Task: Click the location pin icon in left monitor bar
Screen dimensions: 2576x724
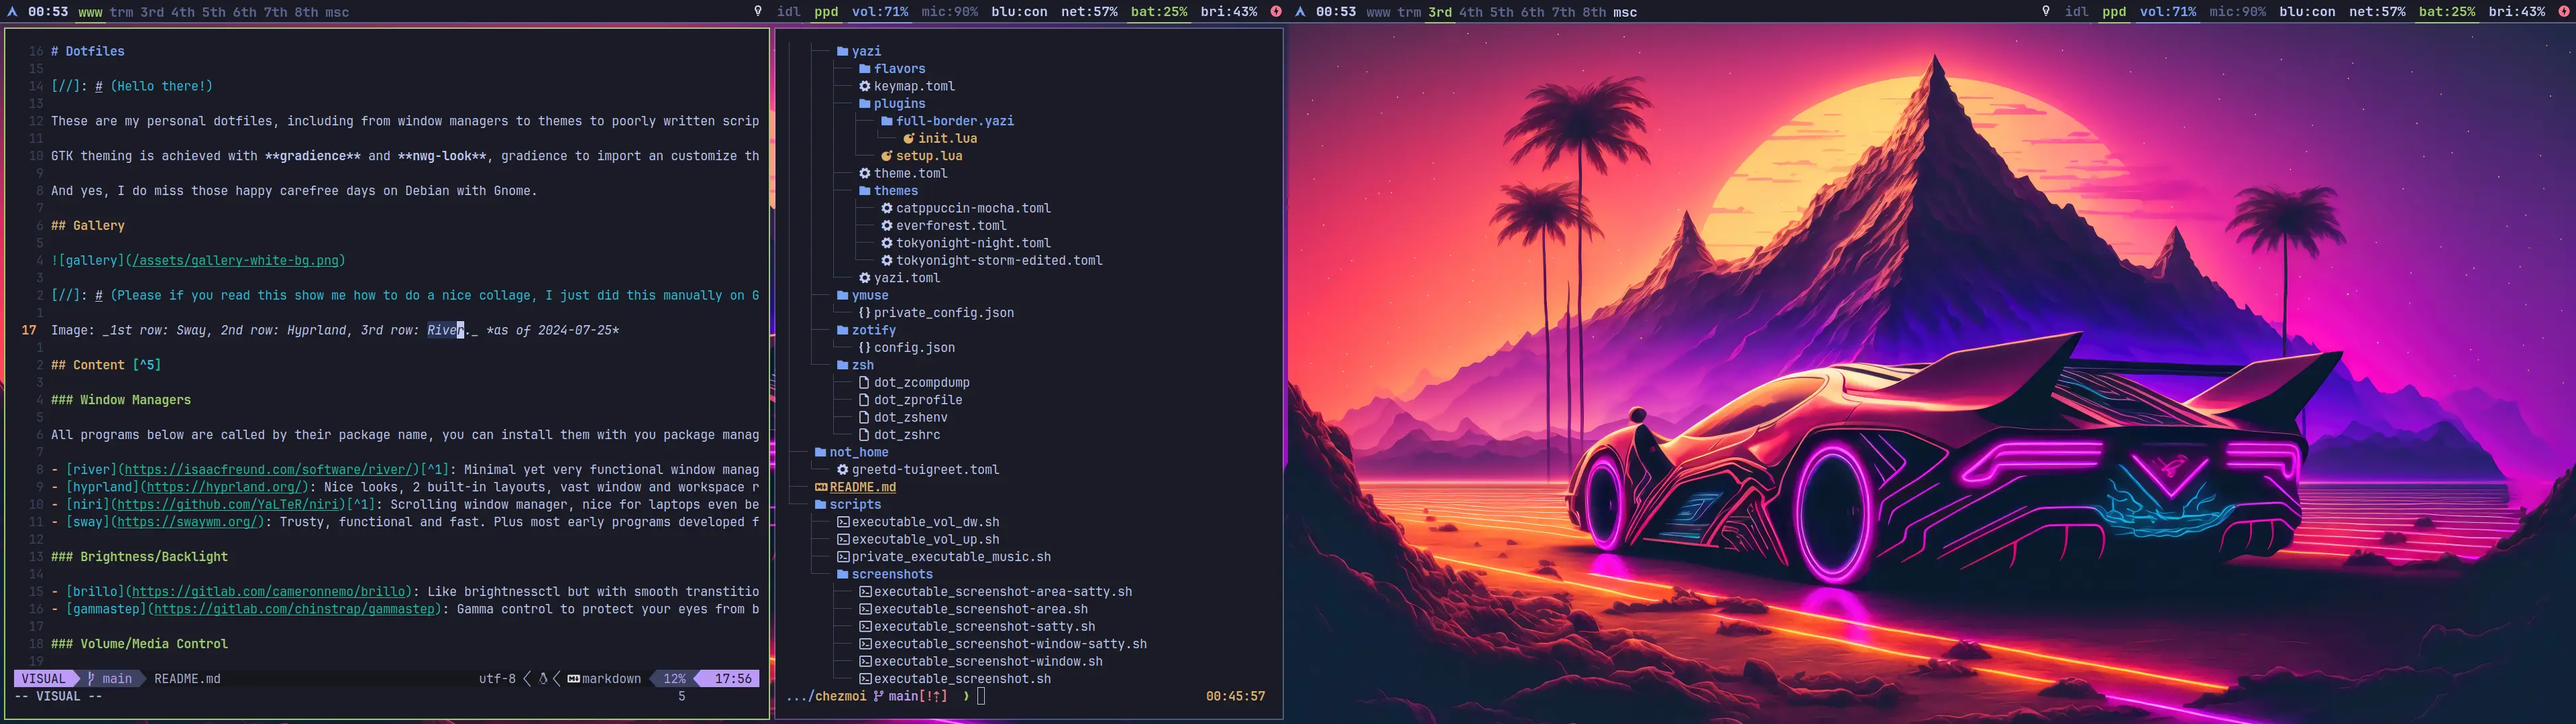Action: 758,12
